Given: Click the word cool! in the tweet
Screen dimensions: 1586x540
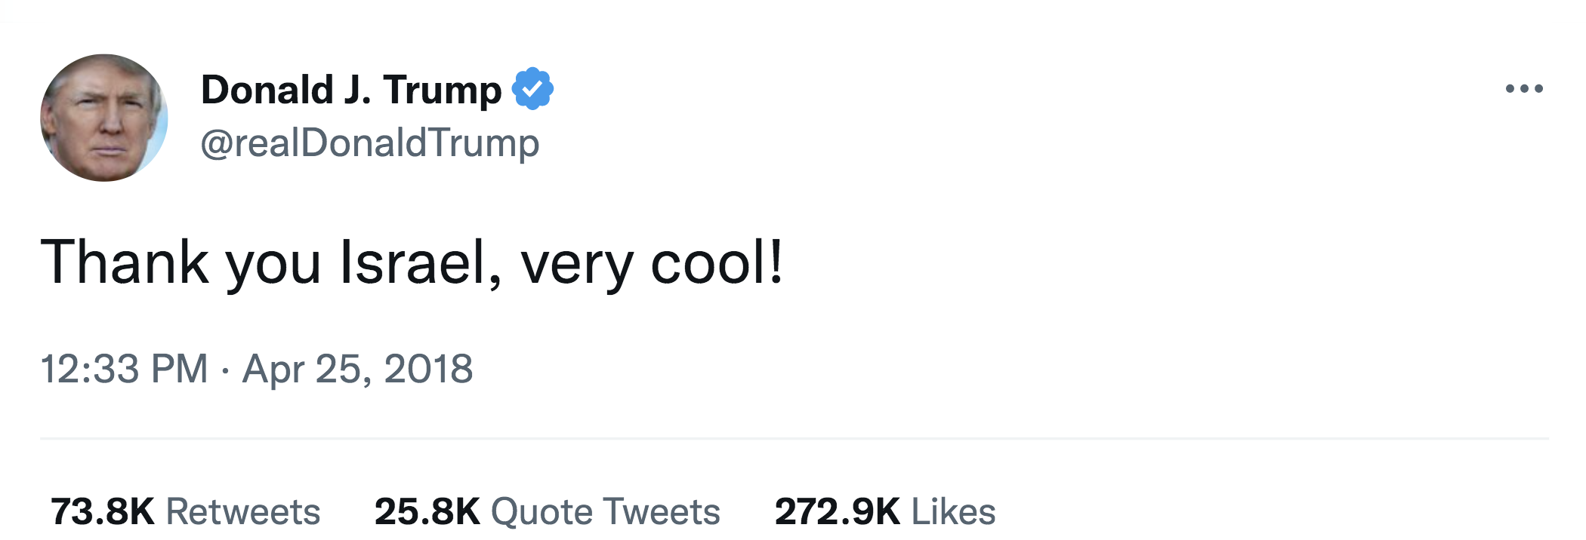Looking at the screenshot, I should [717, 262].
